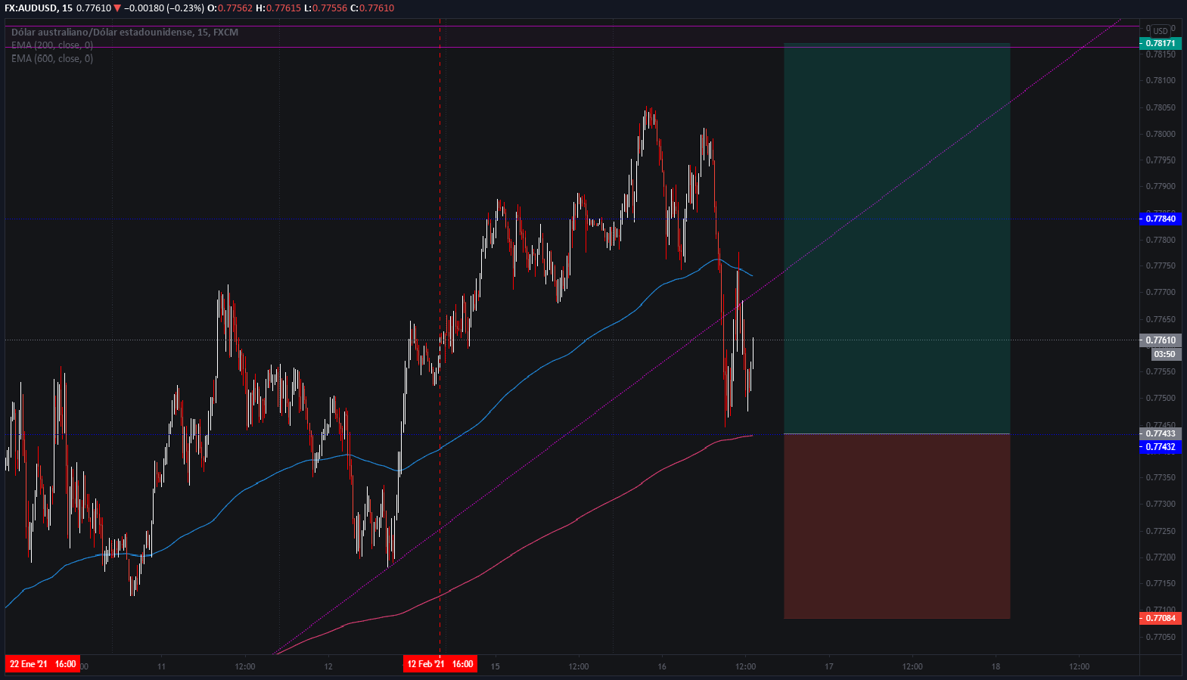Image resolution: width=1187 pixels, height=680 pixels.
Task: Click the Dólar australiano/Dólar estadounidense chart legend
Action: pos(124,33)
